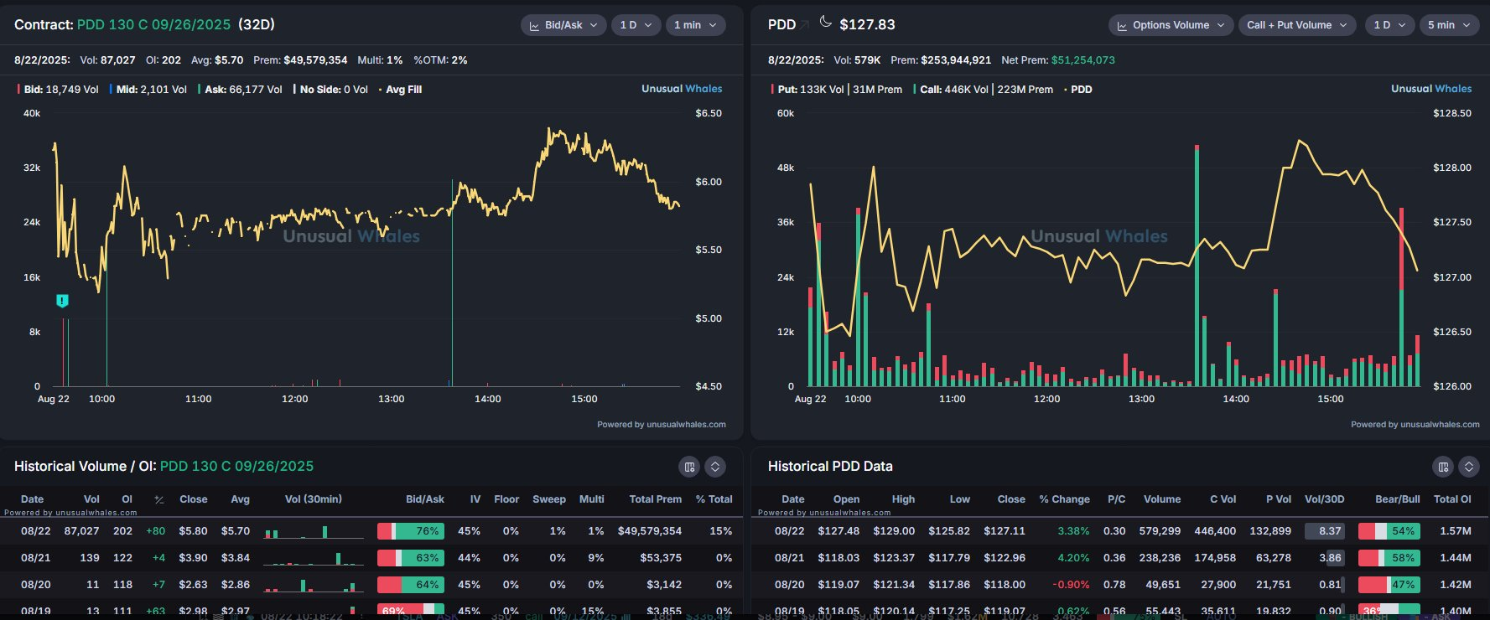
Task: Click the $127.83 PDD price
Action: click(x=867, y=25)
